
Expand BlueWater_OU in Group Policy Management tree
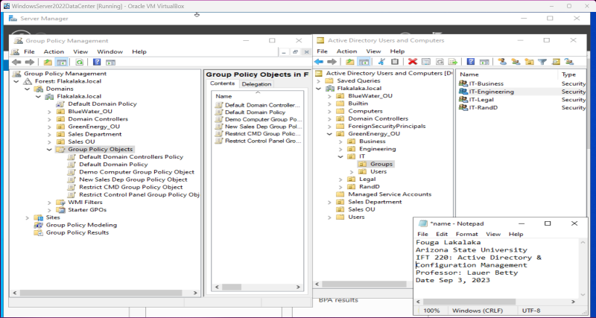(49, 112)
